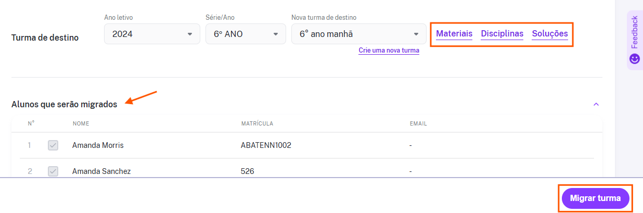Click matrícula ABATENN1002 cell
Viewport: 643px width, 213px height.
(266, 145)
